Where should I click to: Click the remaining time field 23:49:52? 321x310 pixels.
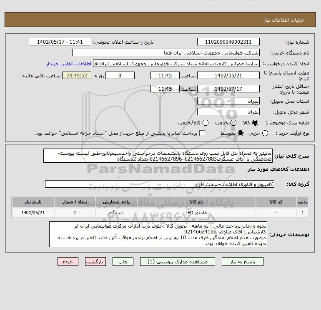77,75
